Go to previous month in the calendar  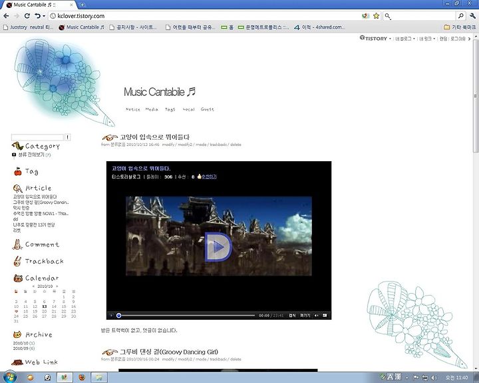pos(33,286)
